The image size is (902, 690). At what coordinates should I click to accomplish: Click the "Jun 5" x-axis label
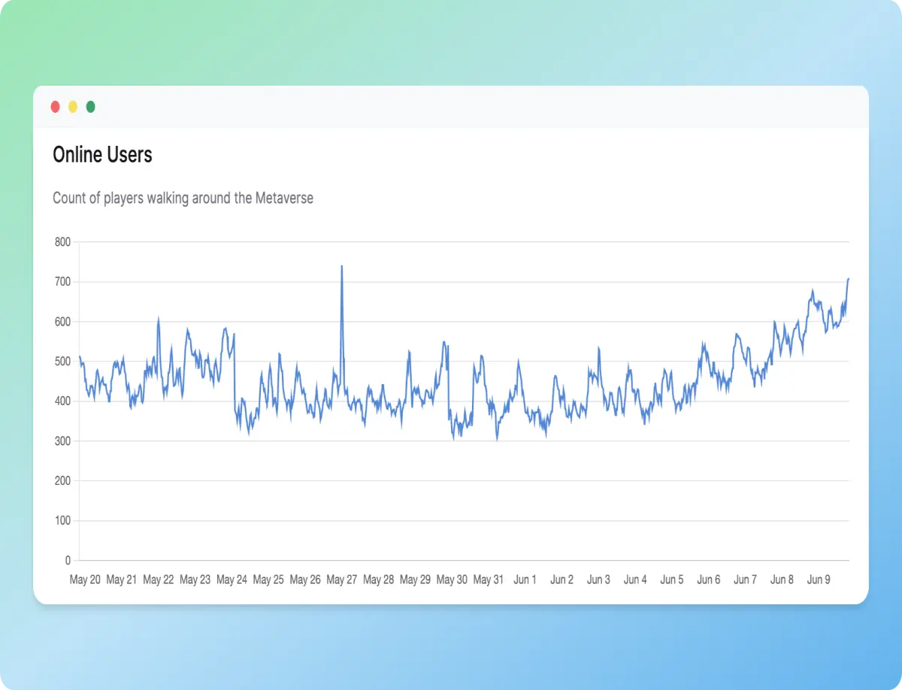673,580
